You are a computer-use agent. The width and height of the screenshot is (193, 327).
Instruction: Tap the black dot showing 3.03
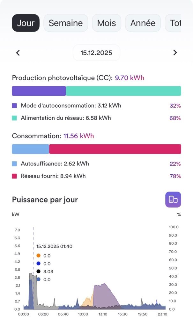(x=39, y=271)
